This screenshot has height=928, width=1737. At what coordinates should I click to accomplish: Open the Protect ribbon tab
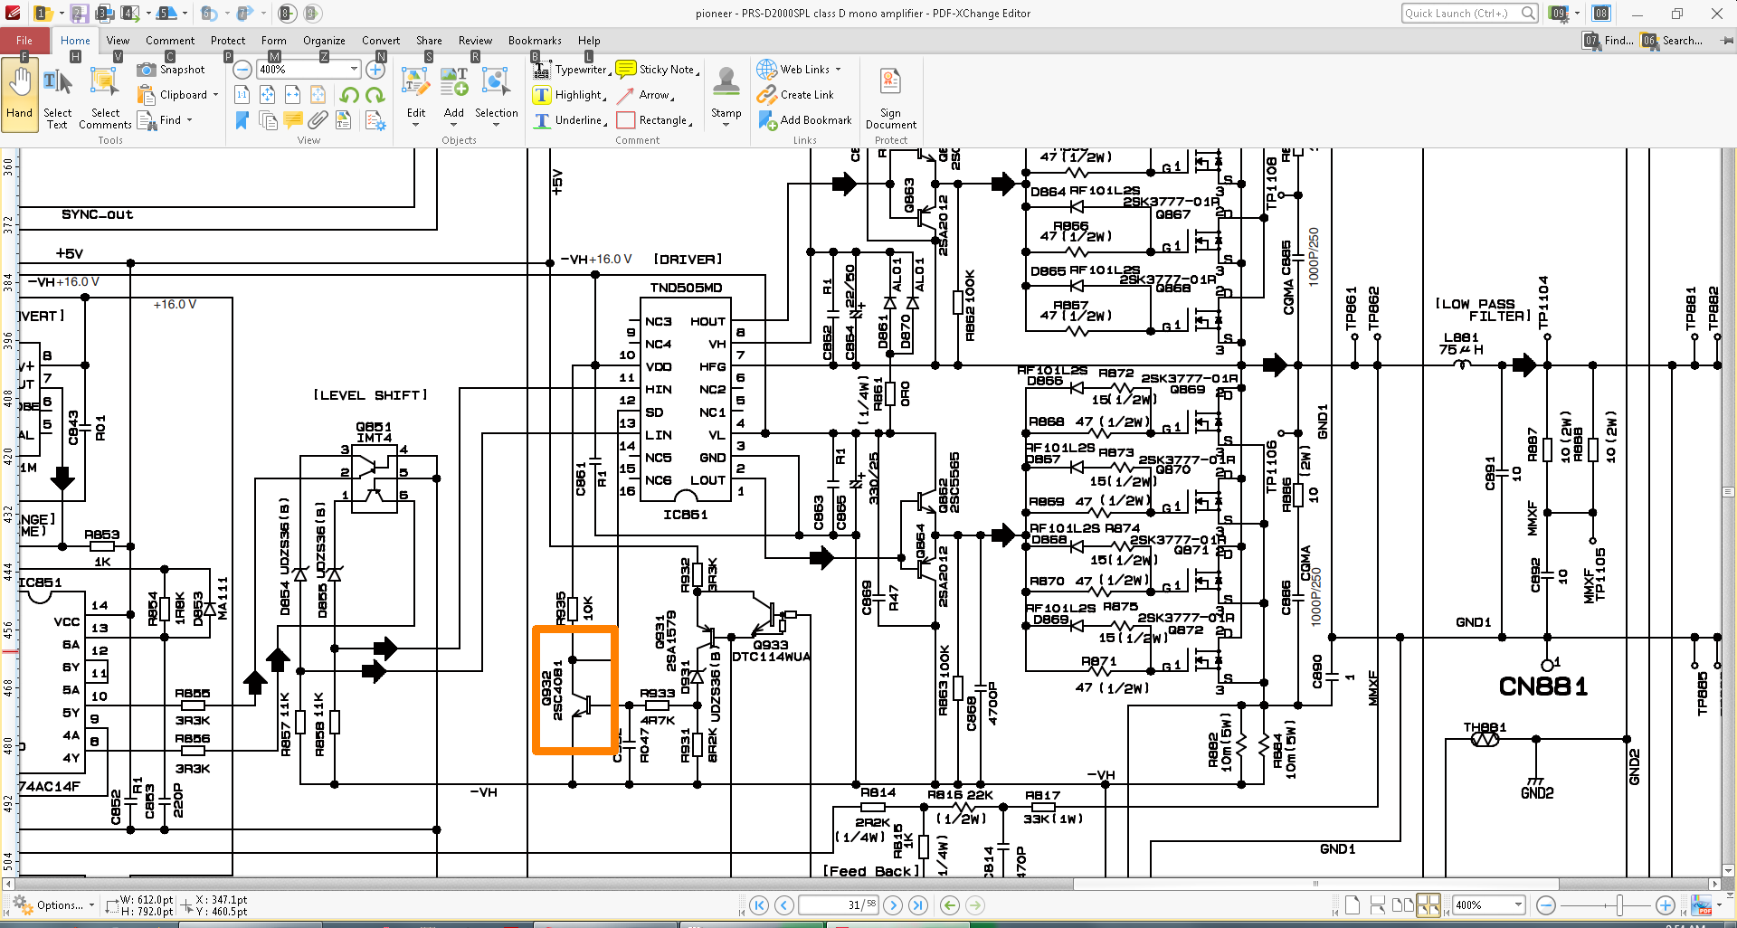pyautogui.click(x=228, y=41)
